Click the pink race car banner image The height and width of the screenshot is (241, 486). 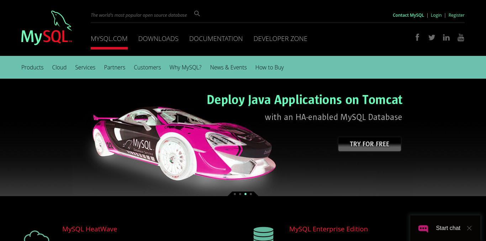pyautogui.click(x=184, y=143)
